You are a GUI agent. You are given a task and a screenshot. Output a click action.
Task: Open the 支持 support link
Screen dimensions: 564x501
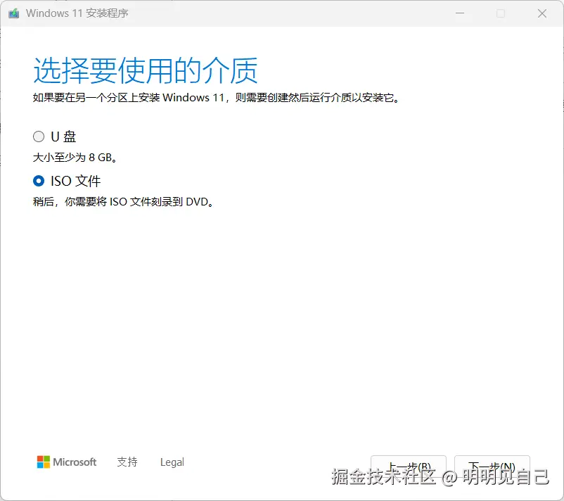(x=127, y=462)
